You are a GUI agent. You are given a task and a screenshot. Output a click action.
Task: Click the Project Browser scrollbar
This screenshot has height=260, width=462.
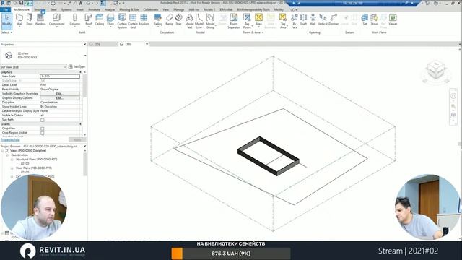[85, 164]
